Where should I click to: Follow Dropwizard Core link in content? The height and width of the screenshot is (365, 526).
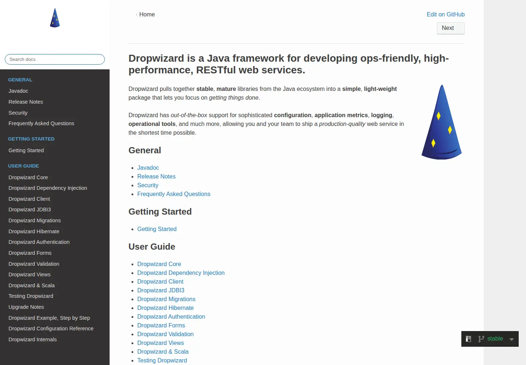click(x=159, y=264)
